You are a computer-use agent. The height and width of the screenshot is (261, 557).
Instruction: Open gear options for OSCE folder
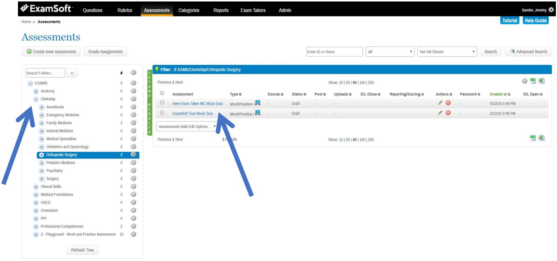tap(133, 202)
